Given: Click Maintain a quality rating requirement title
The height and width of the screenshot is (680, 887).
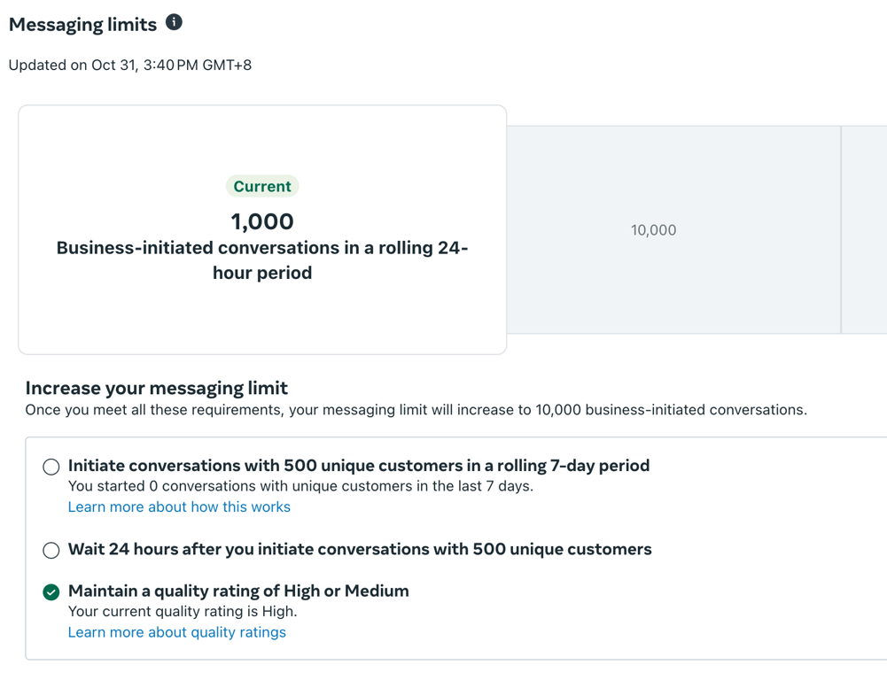Looking at the screenshot, I should [x=238, y=591].
